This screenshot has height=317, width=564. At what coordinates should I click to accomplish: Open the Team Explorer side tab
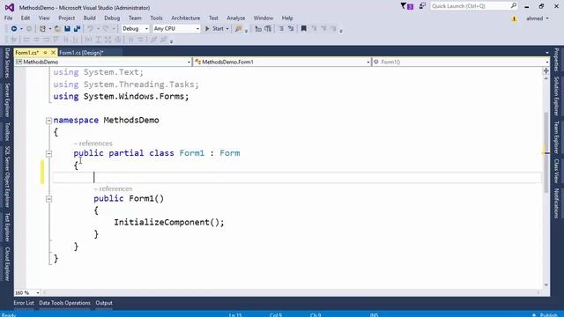click(x=556, y=137)
